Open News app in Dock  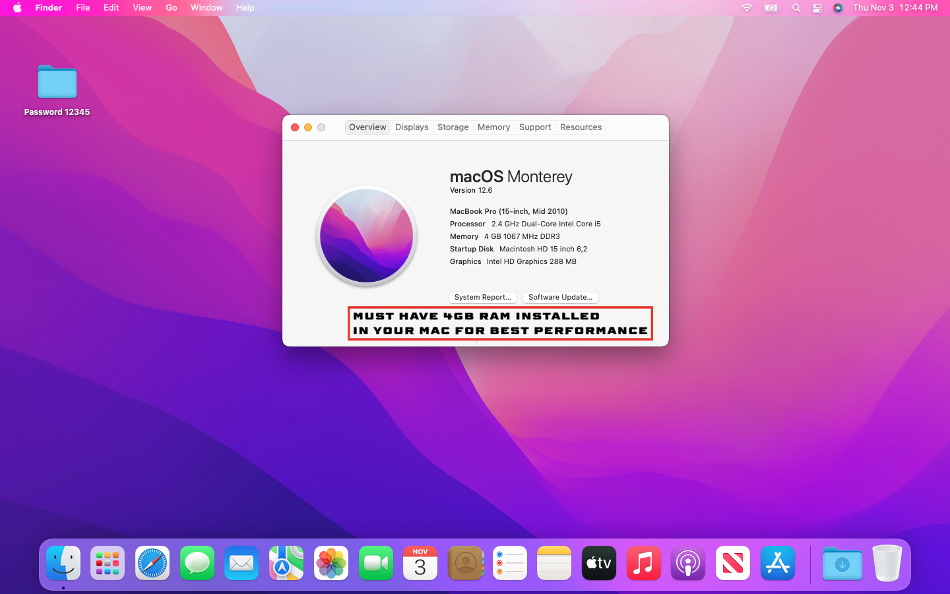click(733, 563)
